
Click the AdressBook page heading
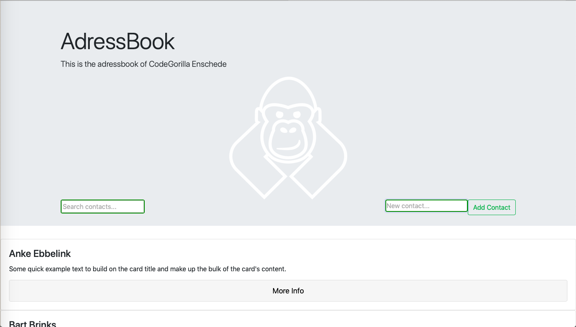118,41
